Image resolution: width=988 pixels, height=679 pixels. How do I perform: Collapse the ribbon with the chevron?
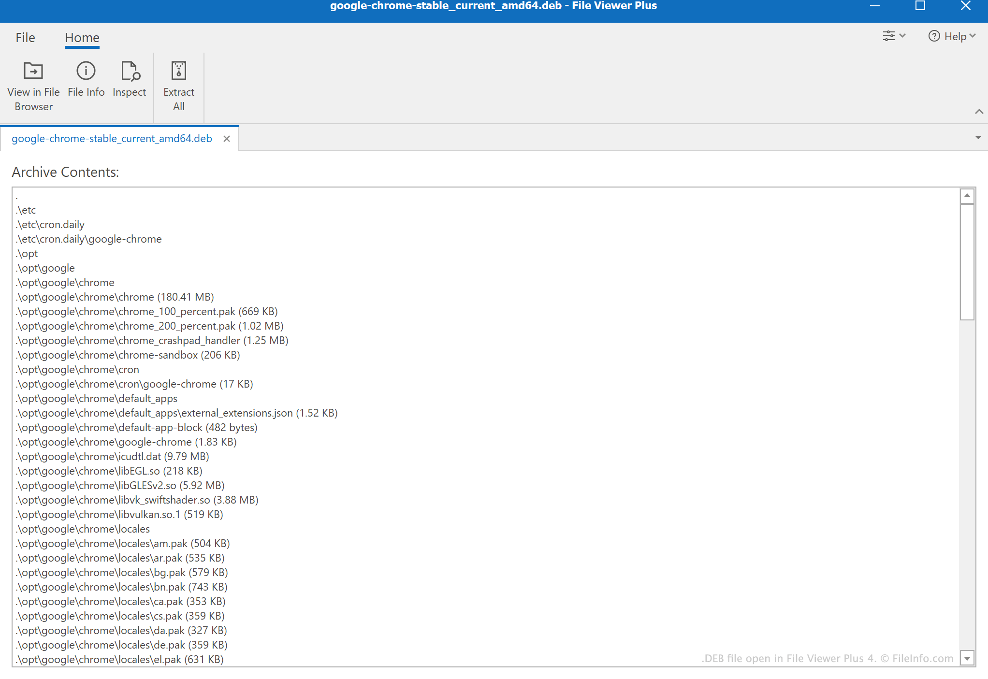[979, 111]
